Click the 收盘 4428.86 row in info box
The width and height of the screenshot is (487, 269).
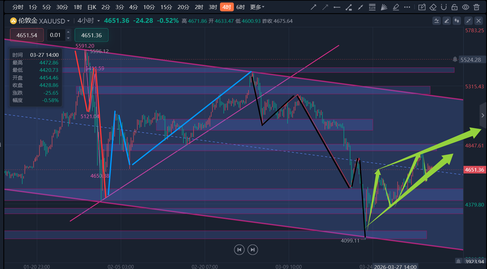(x=35, y=85)
